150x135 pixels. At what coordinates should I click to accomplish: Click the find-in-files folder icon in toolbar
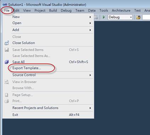138,17
